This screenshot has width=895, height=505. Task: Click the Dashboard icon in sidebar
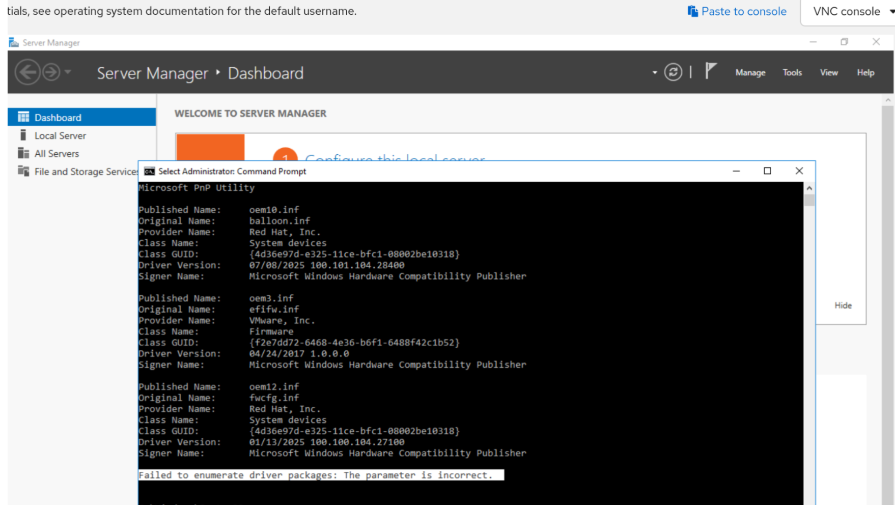point(23,118)
